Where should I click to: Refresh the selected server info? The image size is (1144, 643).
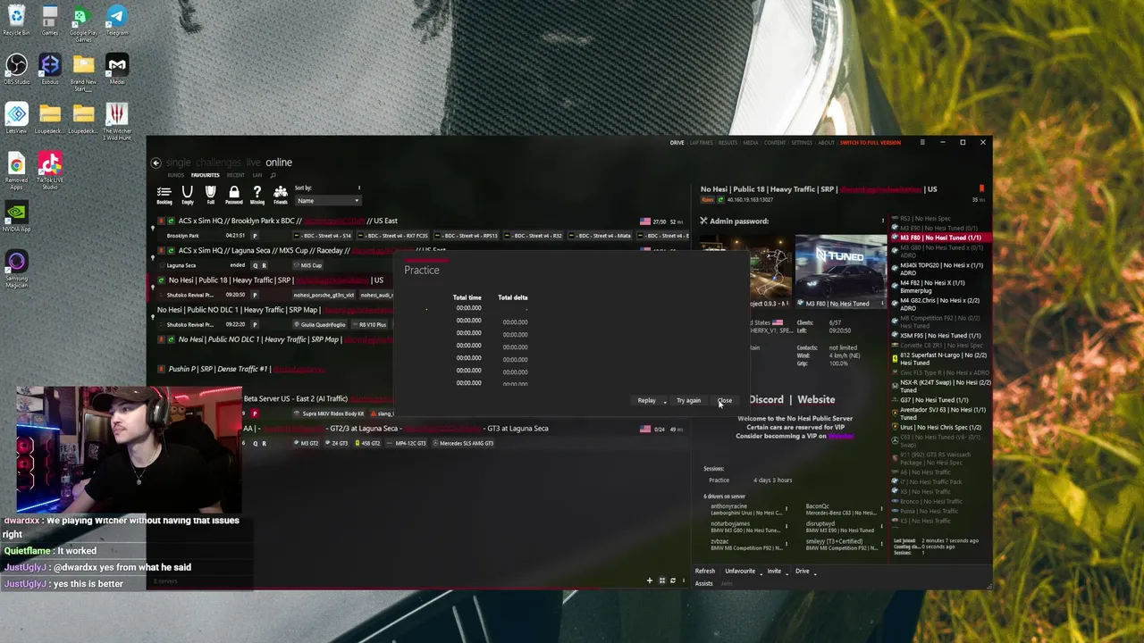pyautogui.click(x=705, y=571)
